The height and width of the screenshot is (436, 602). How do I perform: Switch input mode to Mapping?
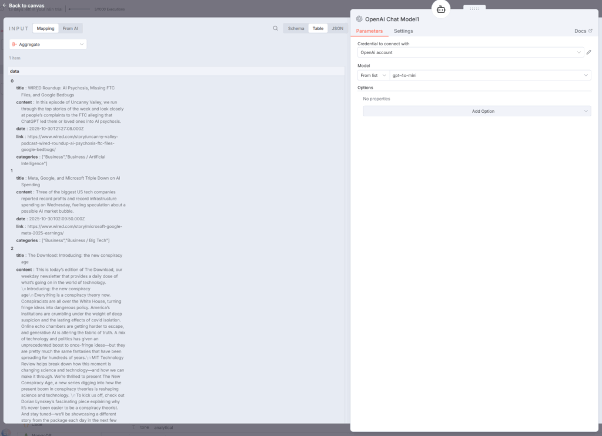coord(45,28)
